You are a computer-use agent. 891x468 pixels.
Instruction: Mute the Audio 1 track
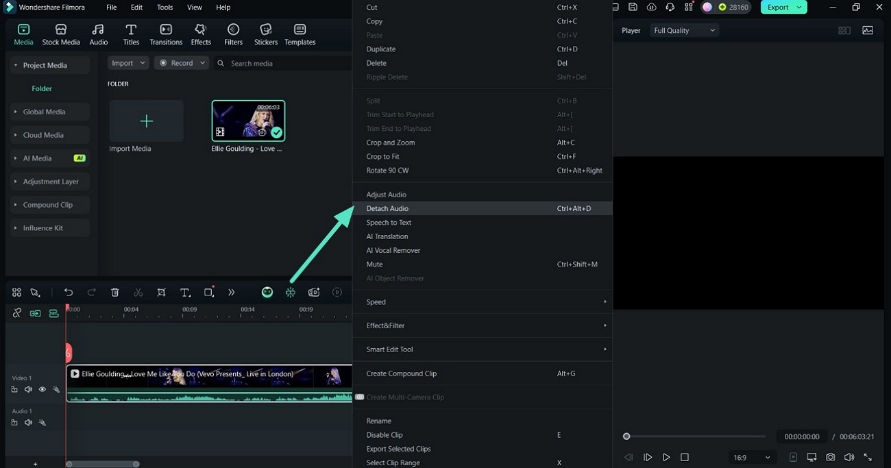(28, 423)
